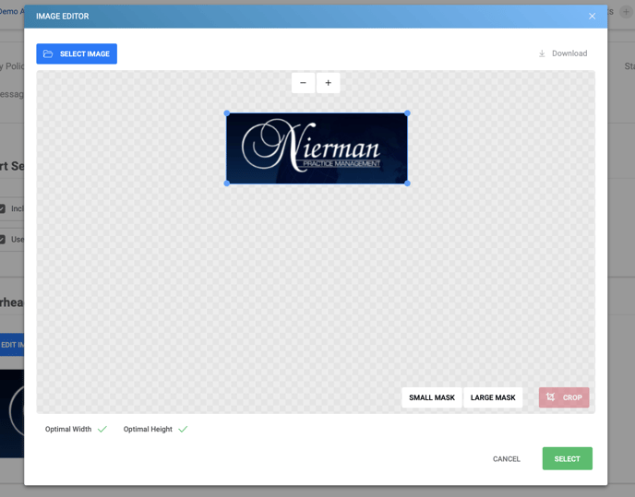Viewport: 635px width, 497px height.
Task: Click the plus icon in background page header
Action: 626,12
